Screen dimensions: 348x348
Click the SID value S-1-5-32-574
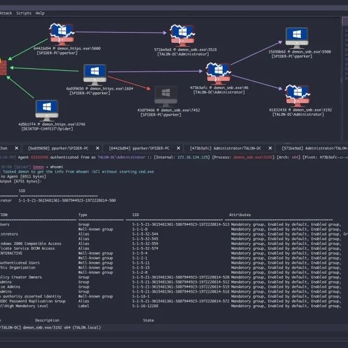coord(145,248)
